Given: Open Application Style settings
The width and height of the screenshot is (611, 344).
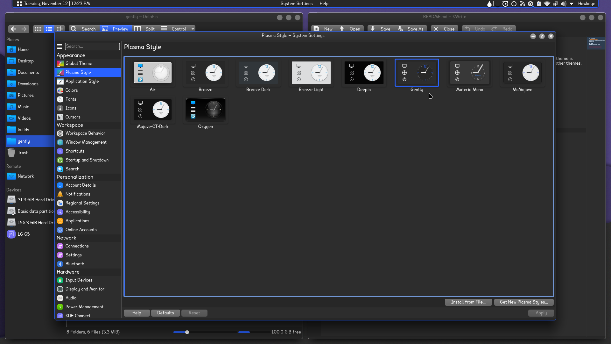Looking at the screenshot, I should (x=88, y=81).
